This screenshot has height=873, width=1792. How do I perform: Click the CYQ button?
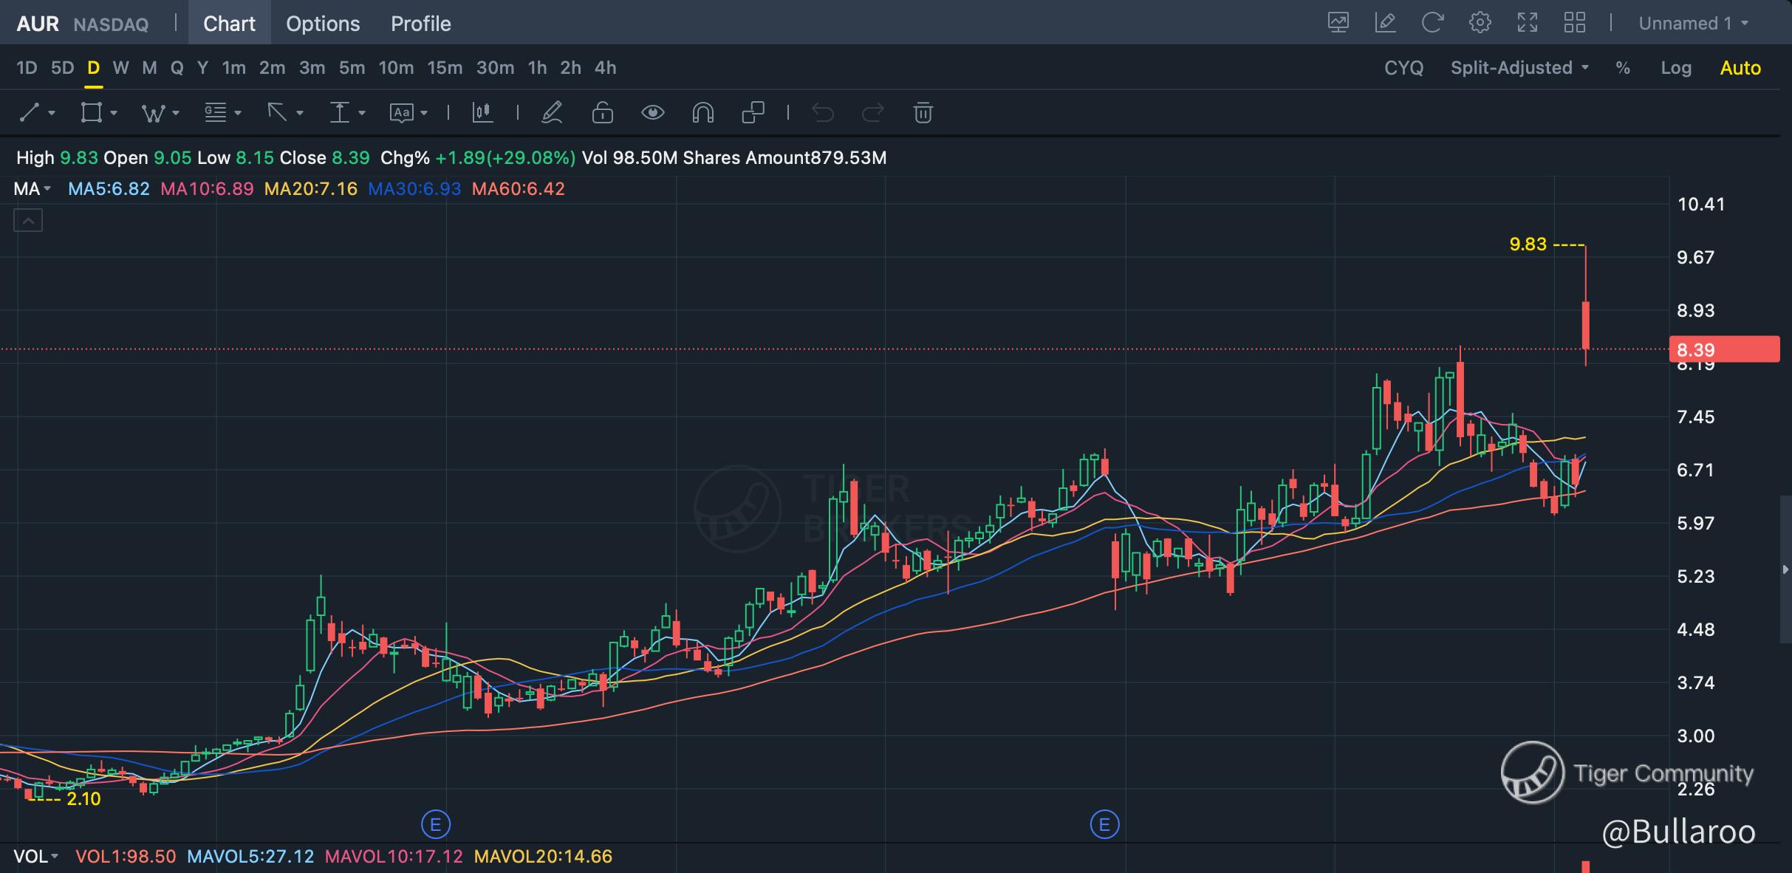tap(1403, 68)
